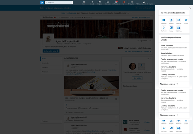Follow Press Media with + Seguir
The image size is (193, 134).
click(147, 130)
